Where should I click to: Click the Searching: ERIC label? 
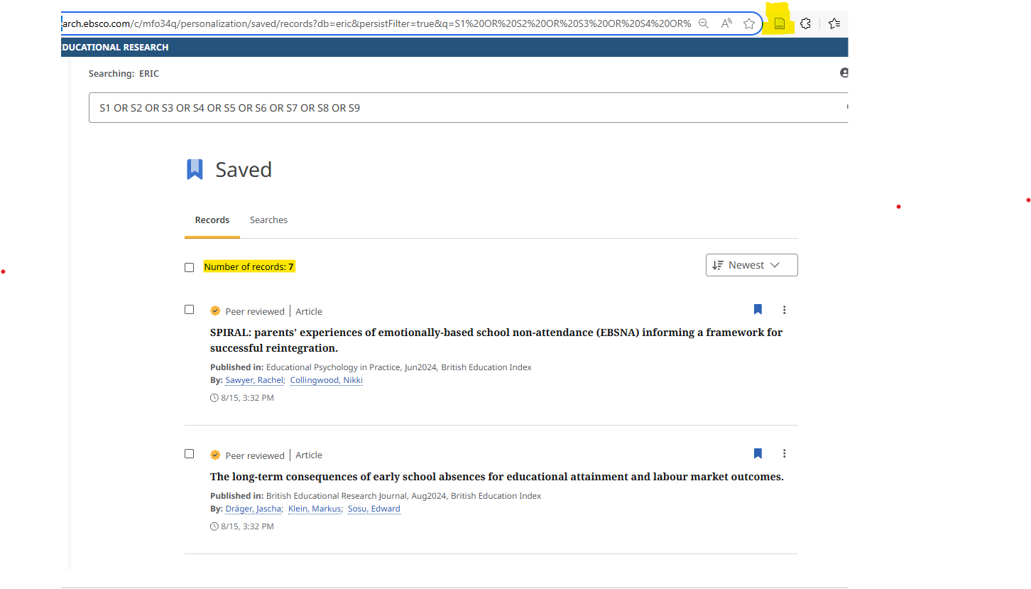(124, 73)
